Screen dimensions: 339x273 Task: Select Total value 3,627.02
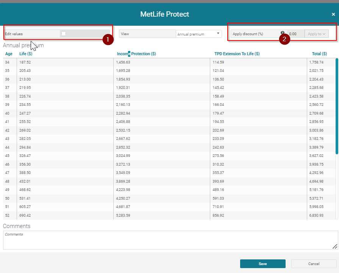[x=316, y=156]
